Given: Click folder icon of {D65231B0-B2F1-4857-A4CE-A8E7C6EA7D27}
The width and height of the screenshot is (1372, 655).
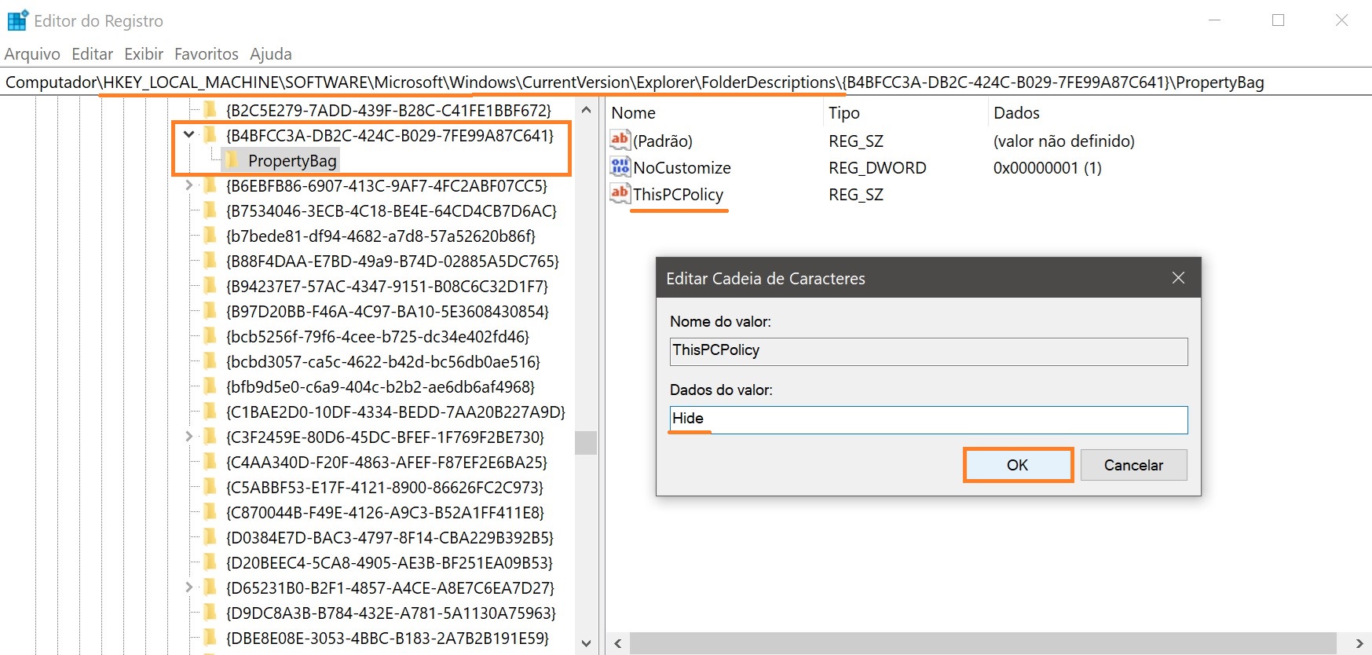Looking at the screenshot, I should coord(210,587).
